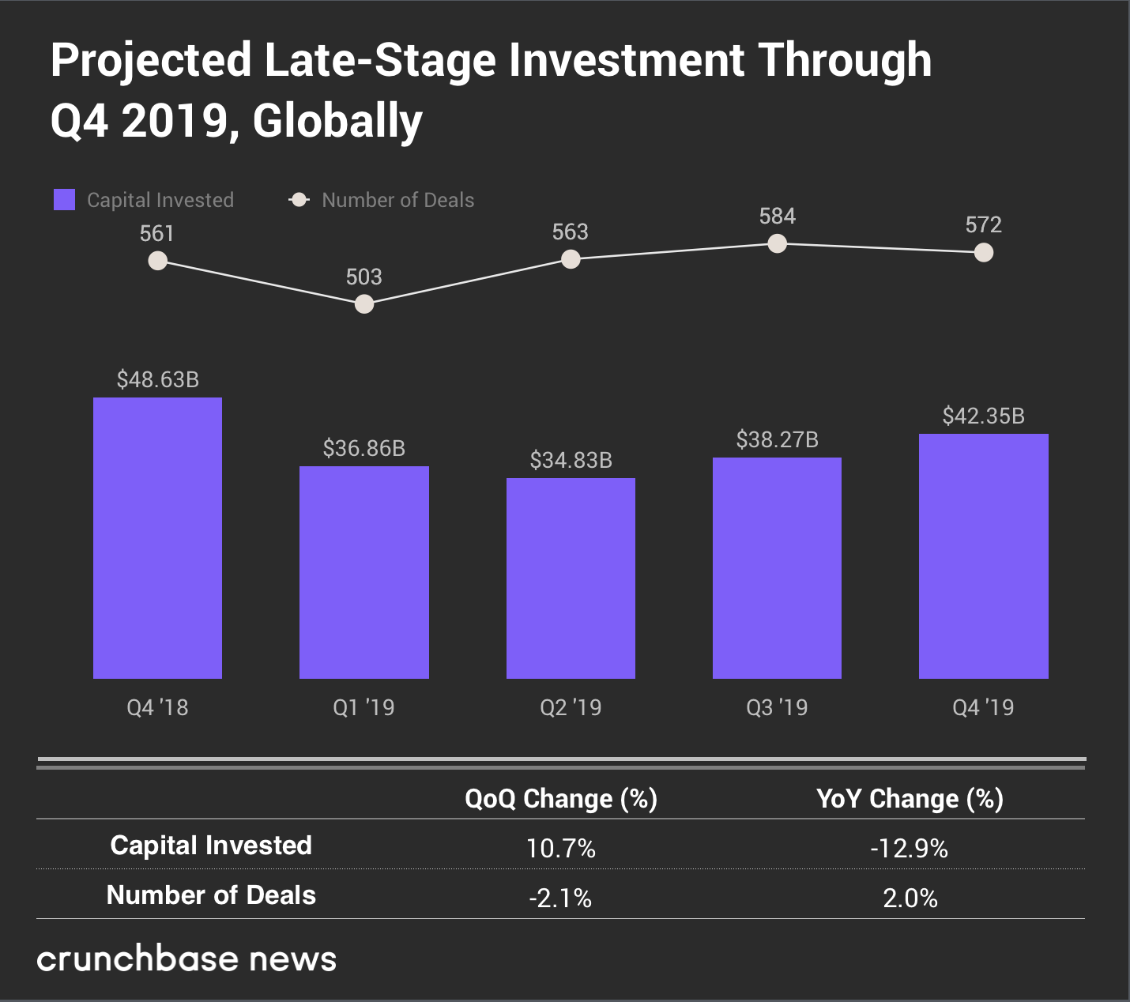Image resolution: width=1130 pixels, height=1002 pixels.
Task: Select the Q4 '19 deal count point (572)
Action: (984, 252)
